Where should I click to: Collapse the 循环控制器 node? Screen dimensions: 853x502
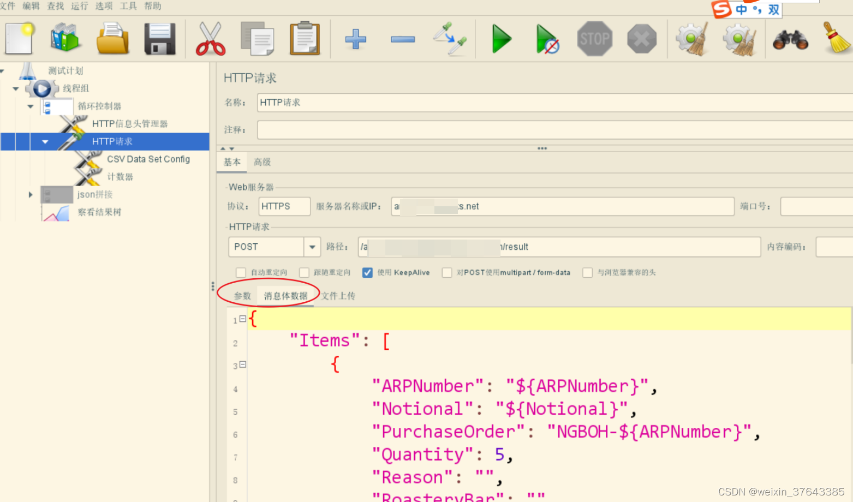pyautogui.click(x=31, y=106)
